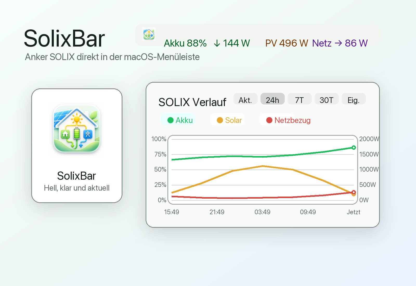Click the Akku 88% menu bar text
Screen dimensions: 416x286
coord(185,43)
